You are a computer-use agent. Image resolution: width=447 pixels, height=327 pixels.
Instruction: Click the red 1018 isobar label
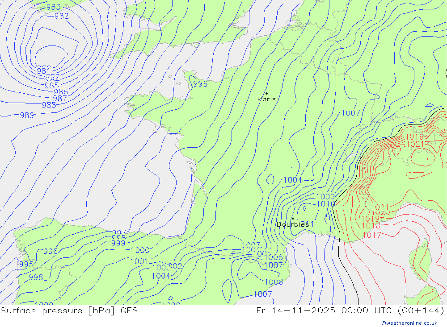pos(371,226)
